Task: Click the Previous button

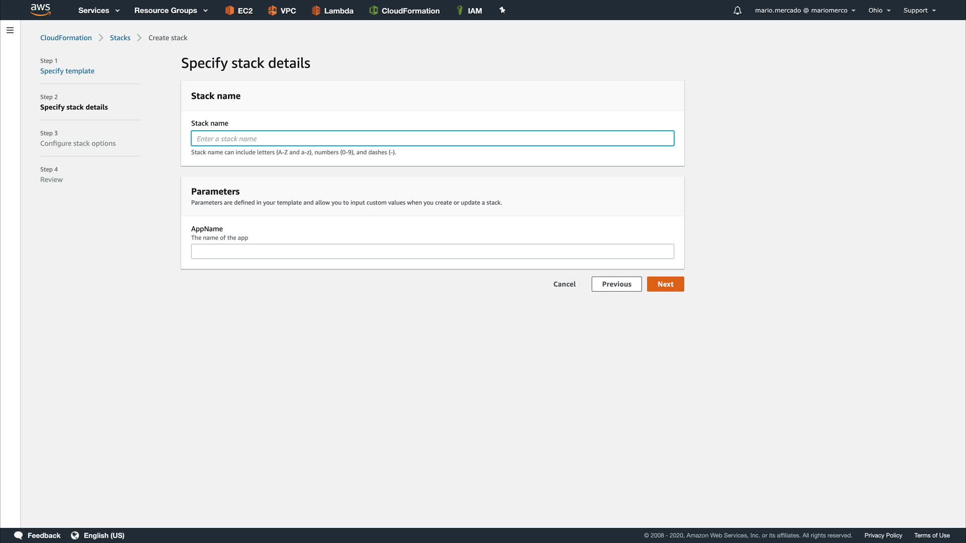Action: click(x=616, y=284)
